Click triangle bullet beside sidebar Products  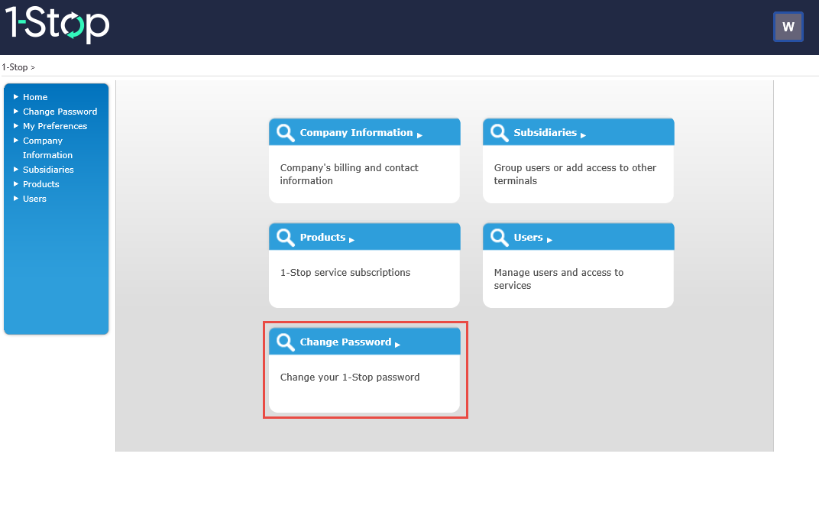16,184
